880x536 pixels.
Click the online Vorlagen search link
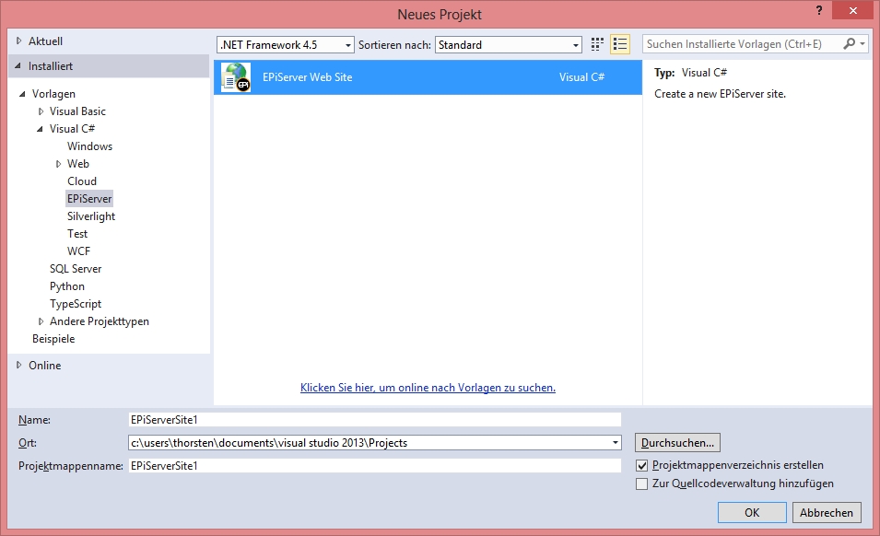[x=428, y=388]
